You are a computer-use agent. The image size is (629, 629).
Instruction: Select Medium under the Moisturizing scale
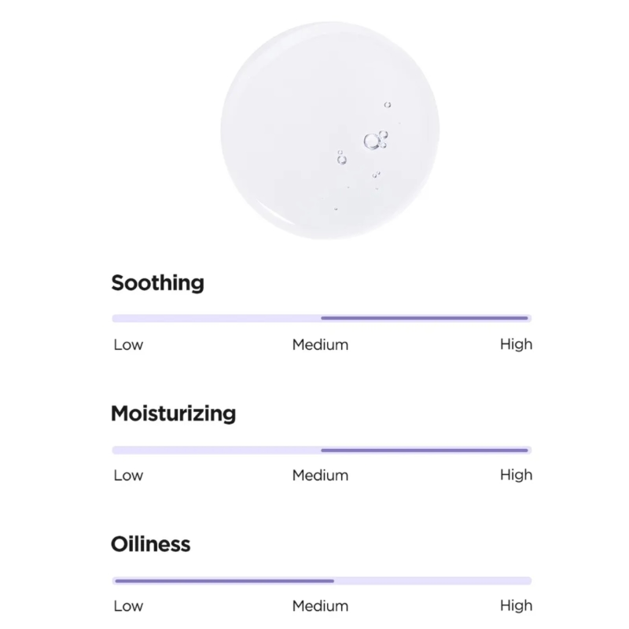[320, 476]
